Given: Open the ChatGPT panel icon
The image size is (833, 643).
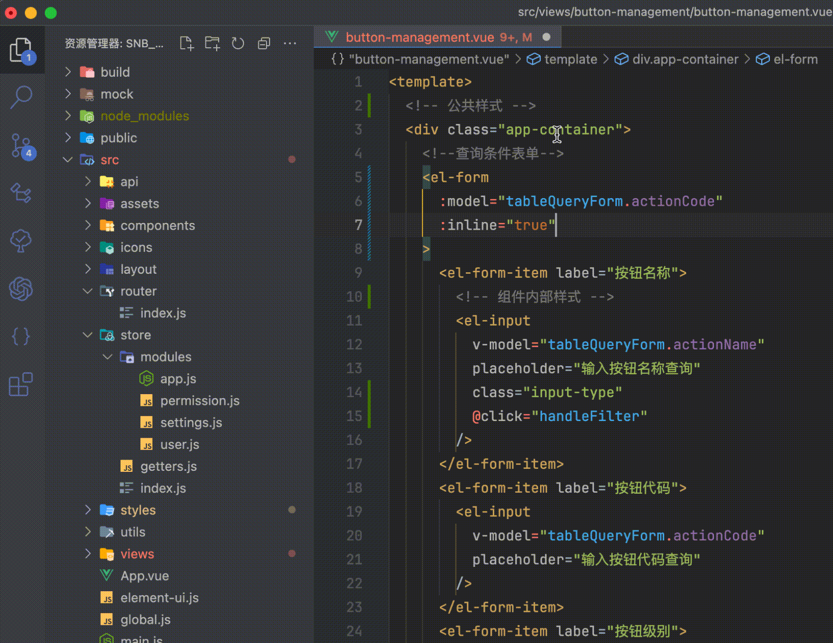Looking at the screenshot, I should click(21, 289).
